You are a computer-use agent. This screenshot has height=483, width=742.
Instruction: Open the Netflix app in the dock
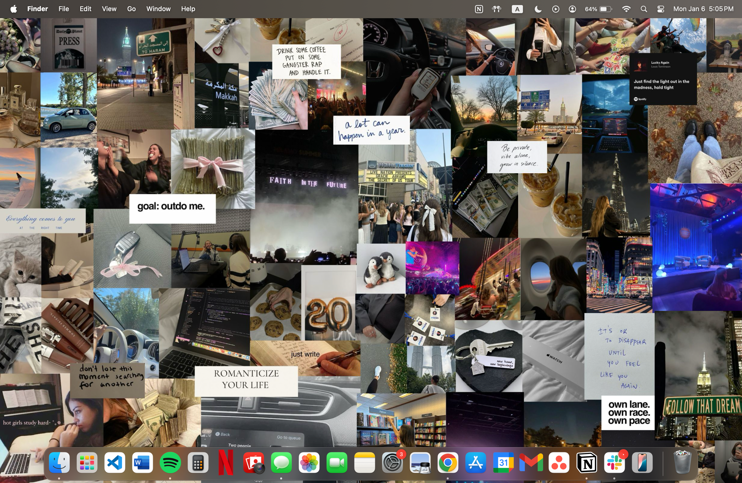point(226,462)
